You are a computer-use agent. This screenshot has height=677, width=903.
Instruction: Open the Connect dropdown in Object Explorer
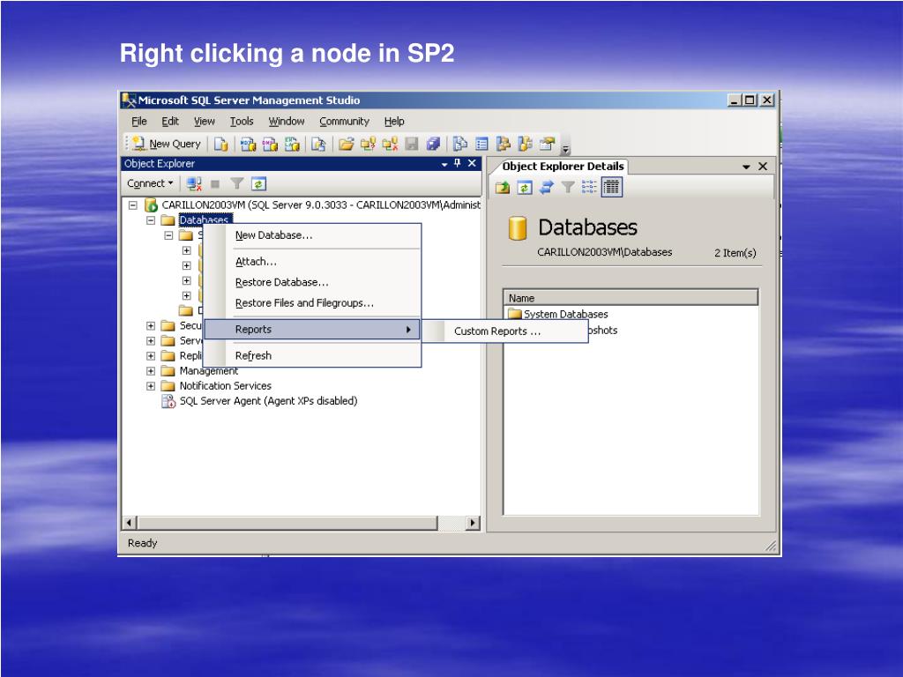click(x=150, y=183)
